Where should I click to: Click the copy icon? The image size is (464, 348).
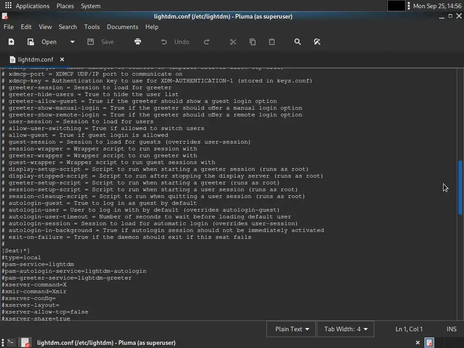click(252, 42)
